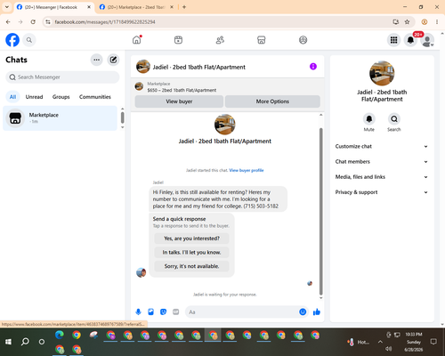Click the Search Messenger field
Viewport: 445px width, 356px height.
(62, 77)
